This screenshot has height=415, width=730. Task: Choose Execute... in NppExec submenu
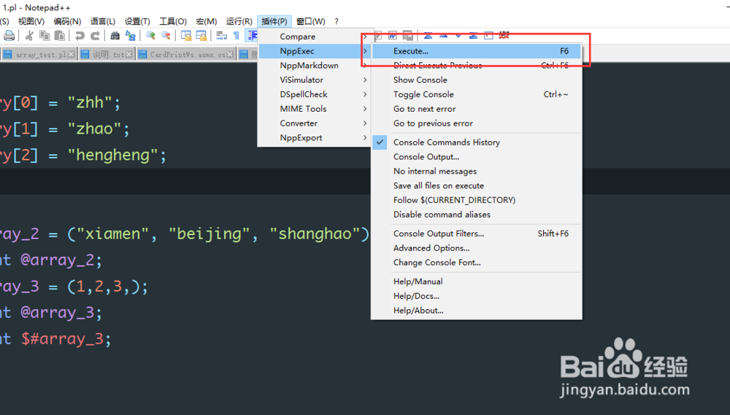pos(476,51)
